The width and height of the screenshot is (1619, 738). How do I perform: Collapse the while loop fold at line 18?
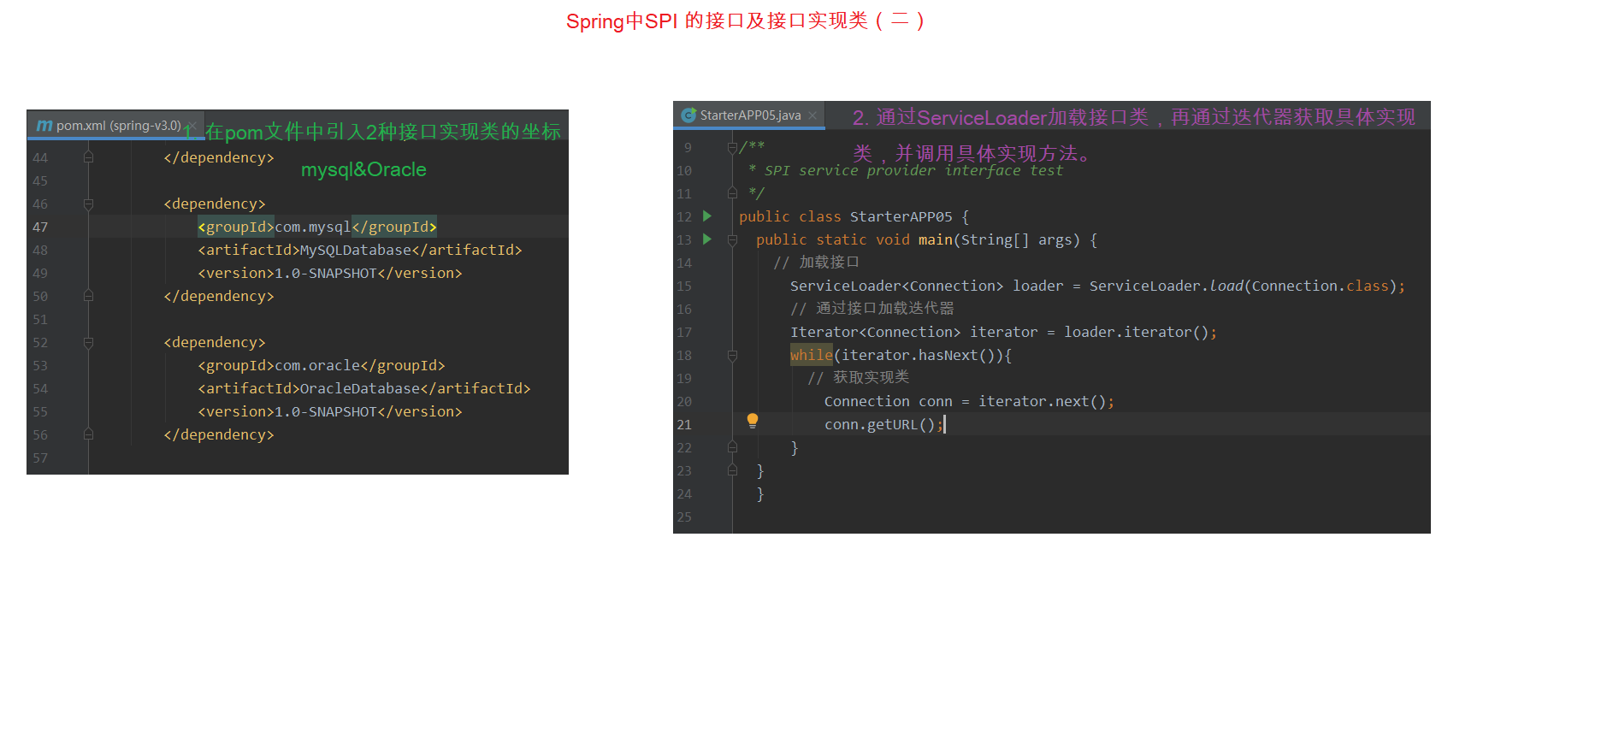pos(732,355)
